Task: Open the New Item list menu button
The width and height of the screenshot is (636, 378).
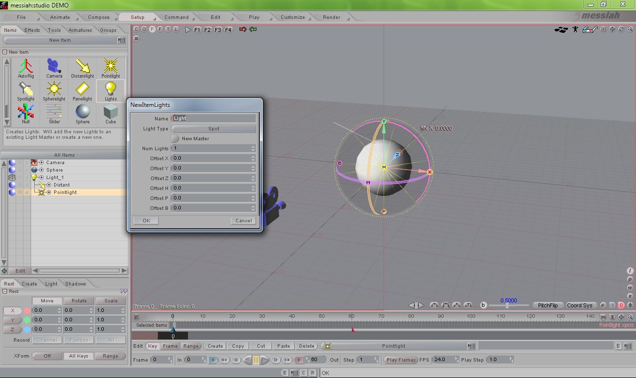Action: pyautogui.click(x=122, y=40)
